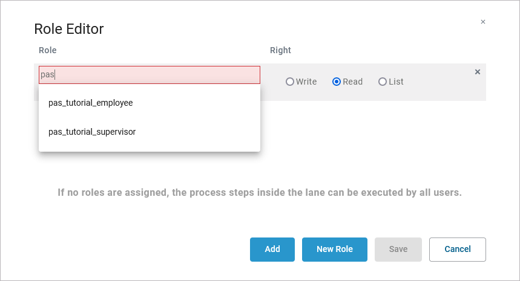This screenshot has height=281, width=520.
Task: Click the 'Read' label text
Action: click(352, 82)
